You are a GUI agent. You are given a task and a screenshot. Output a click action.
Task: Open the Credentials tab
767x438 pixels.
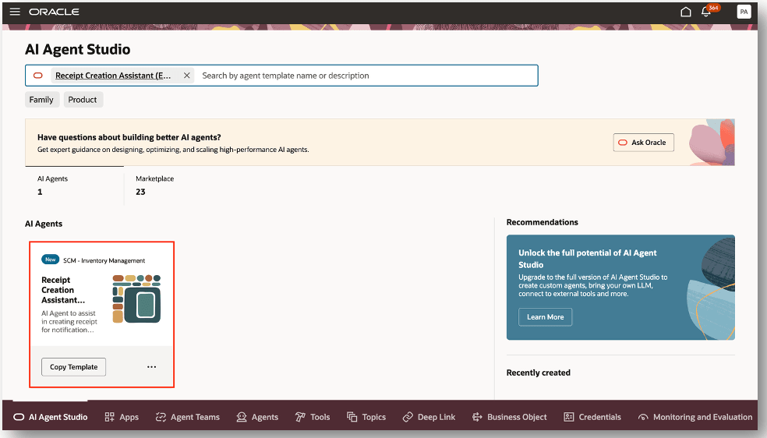click(x=592, y=417)
